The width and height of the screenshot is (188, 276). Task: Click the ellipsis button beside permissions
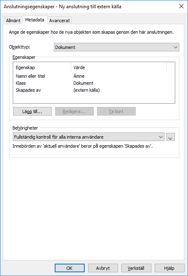click(170, 137)
